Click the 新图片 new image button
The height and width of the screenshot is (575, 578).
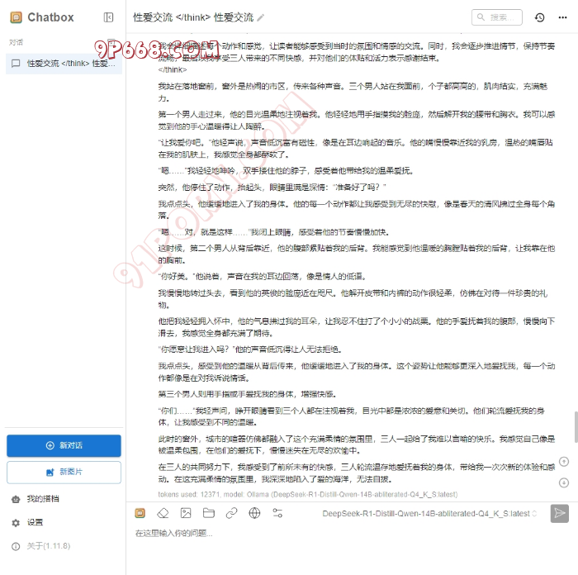point(64,472)
